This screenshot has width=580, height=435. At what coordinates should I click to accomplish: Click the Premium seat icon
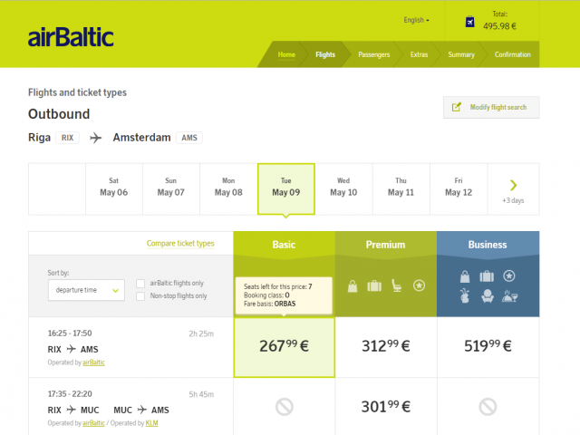[396, 286]
